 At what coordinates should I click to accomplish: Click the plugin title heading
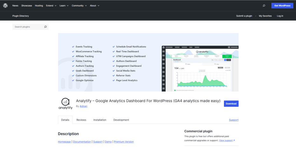(x=148, y=101)
